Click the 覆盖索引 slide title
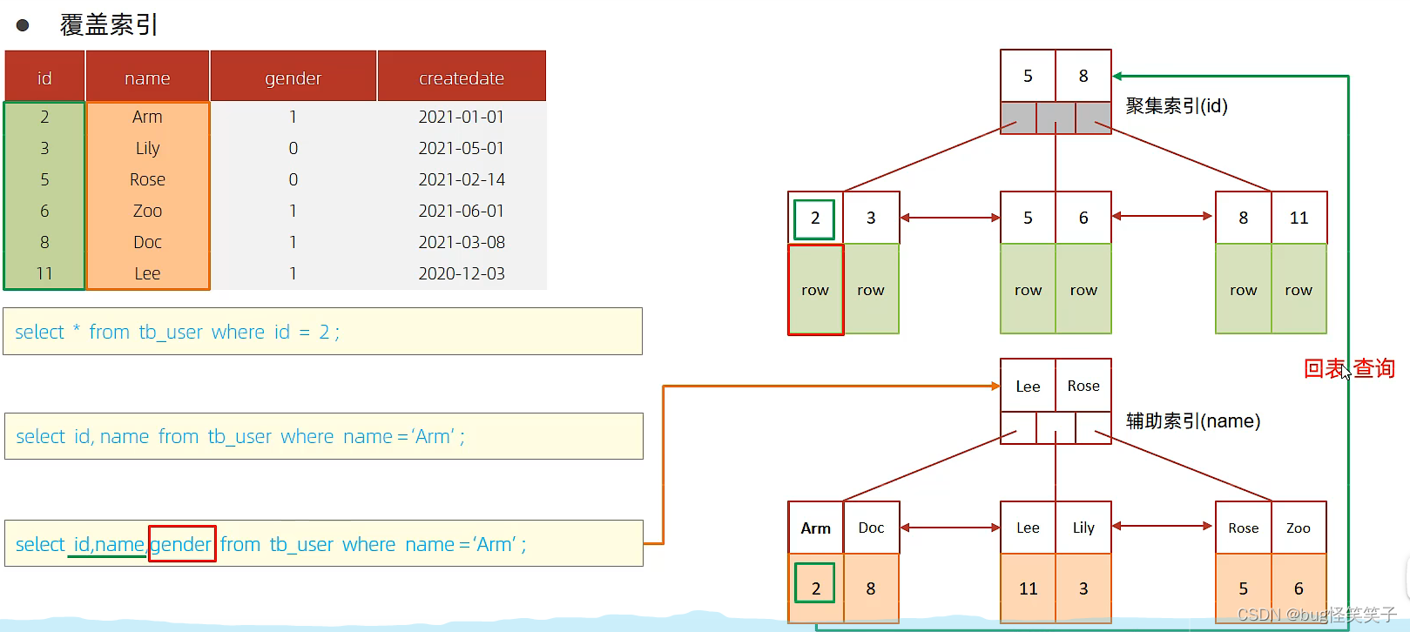The height and width of the screenshot is (632, 1410). [109, 25]
